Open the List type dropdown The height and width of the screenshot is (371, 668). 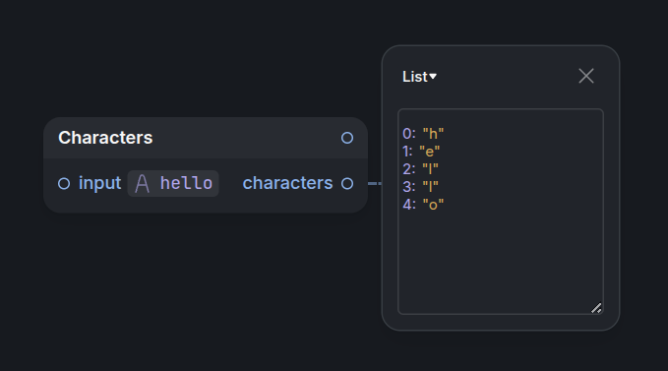tap(420, 77)
